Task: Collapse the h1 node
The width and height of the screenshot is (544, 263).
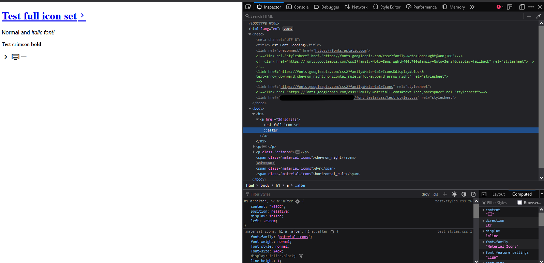Action: [x=254, y=114]
